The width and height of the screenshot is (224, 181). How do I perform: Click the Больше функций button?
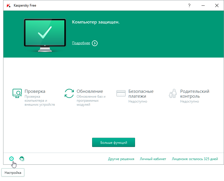coord(114,142)
